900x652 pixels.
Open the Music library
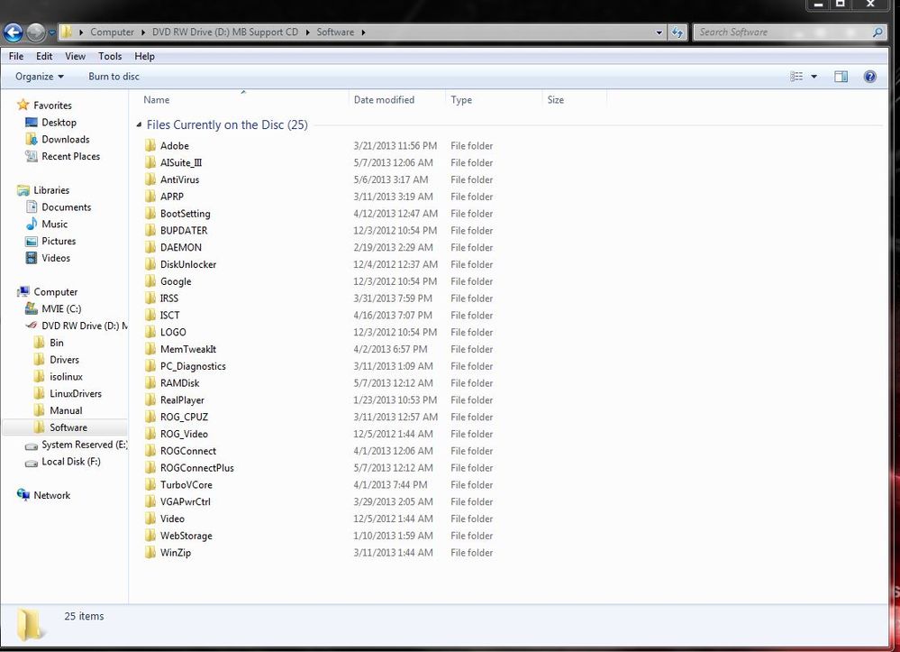tap(47, 224)
